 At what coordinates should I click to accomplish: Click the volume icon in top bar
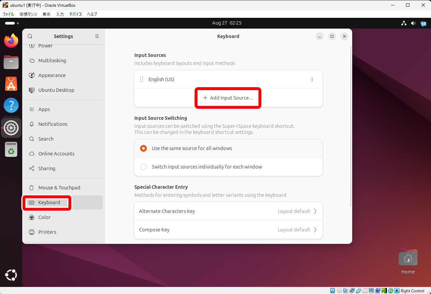(413, 23)
